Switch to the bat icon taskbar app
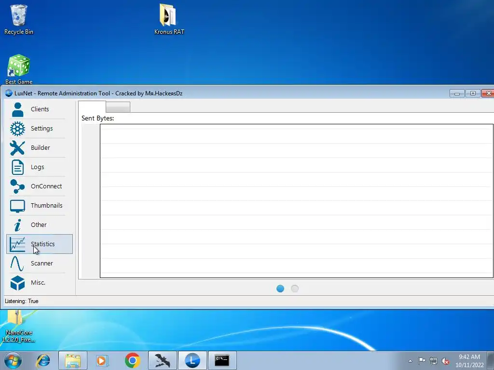 pyautogui.click(x=163, y=360)
